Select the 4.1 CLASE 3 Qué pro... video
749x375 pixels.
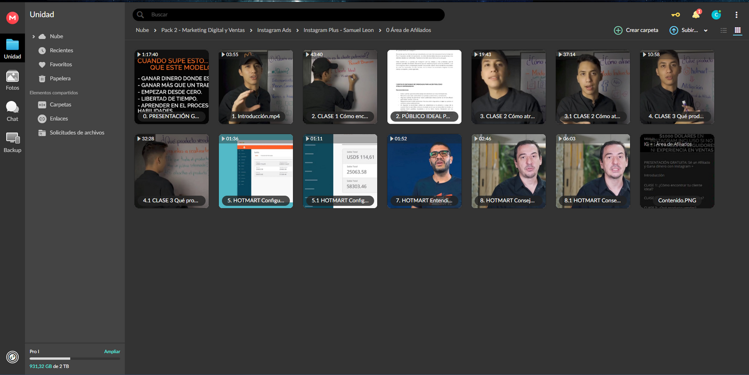(172, 171)
